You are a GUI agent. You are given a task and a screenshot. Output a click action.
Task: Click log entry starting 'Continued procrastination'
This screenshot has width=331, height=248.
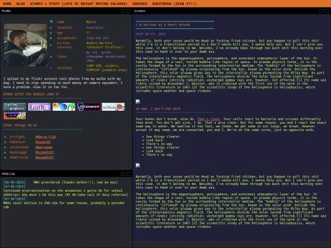[x=66, y=193]
